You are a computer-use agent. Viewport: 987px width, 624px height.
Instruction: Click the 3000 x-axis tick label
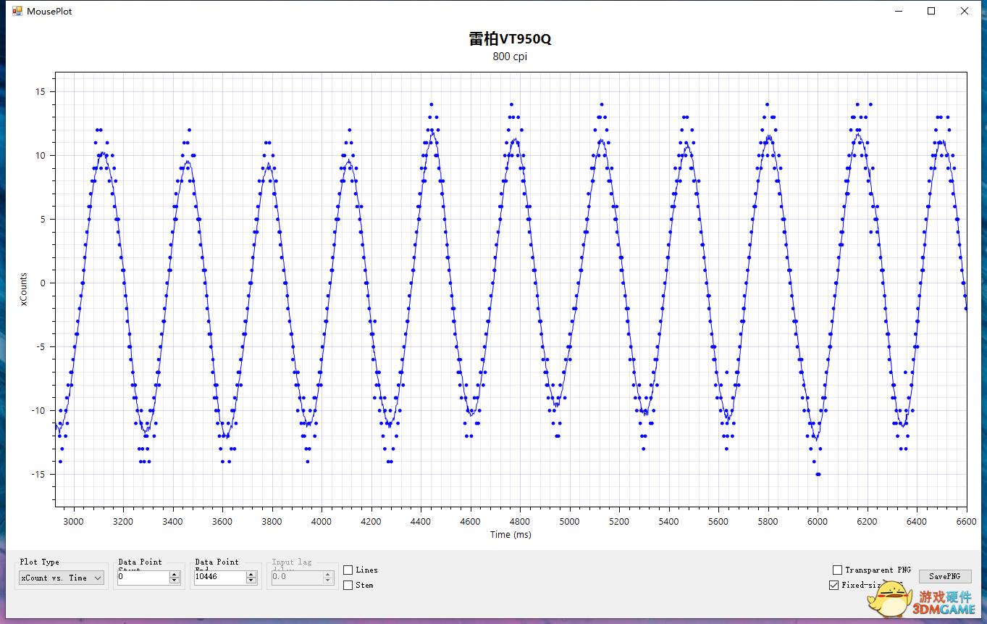point(73,521)
